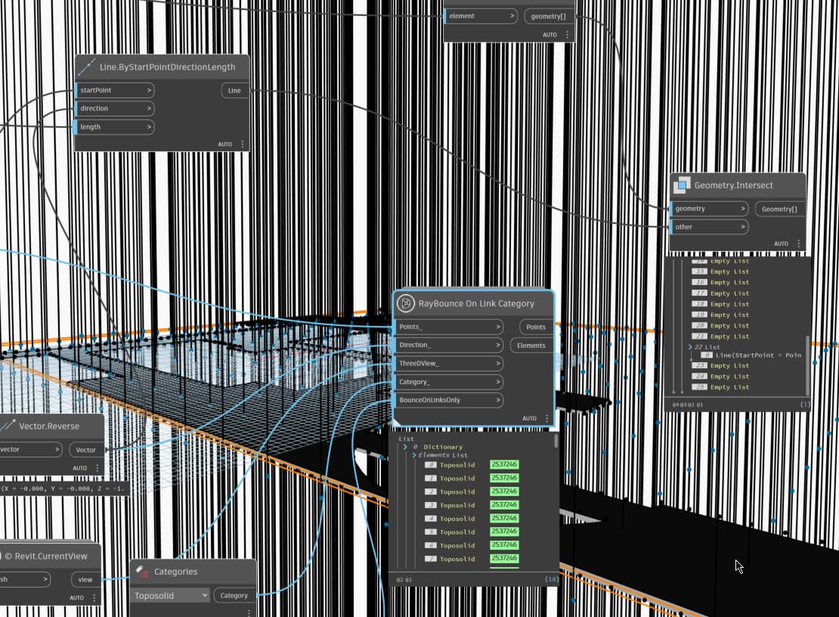Select the view output of Revit.CurrentView
This screenshot has width=839, height=617.
tap(85, 579)
